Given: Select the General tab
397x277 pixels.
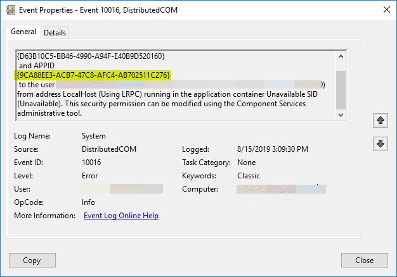Looking at the screenshot, I should coord(23,32).
